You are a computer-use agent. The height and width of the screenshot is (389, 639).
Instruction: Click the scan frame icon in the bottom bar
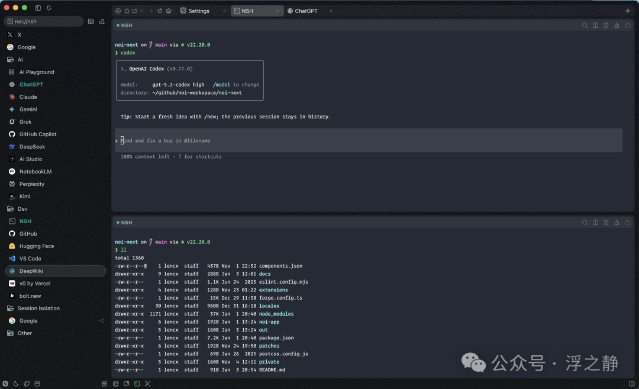click(x=147, y=384)
